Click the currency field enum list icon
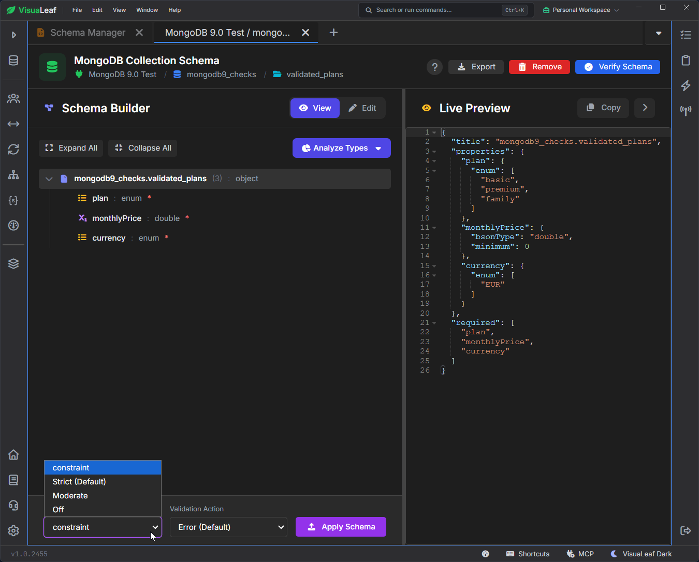Screen dimensions: 699x562 82,238
